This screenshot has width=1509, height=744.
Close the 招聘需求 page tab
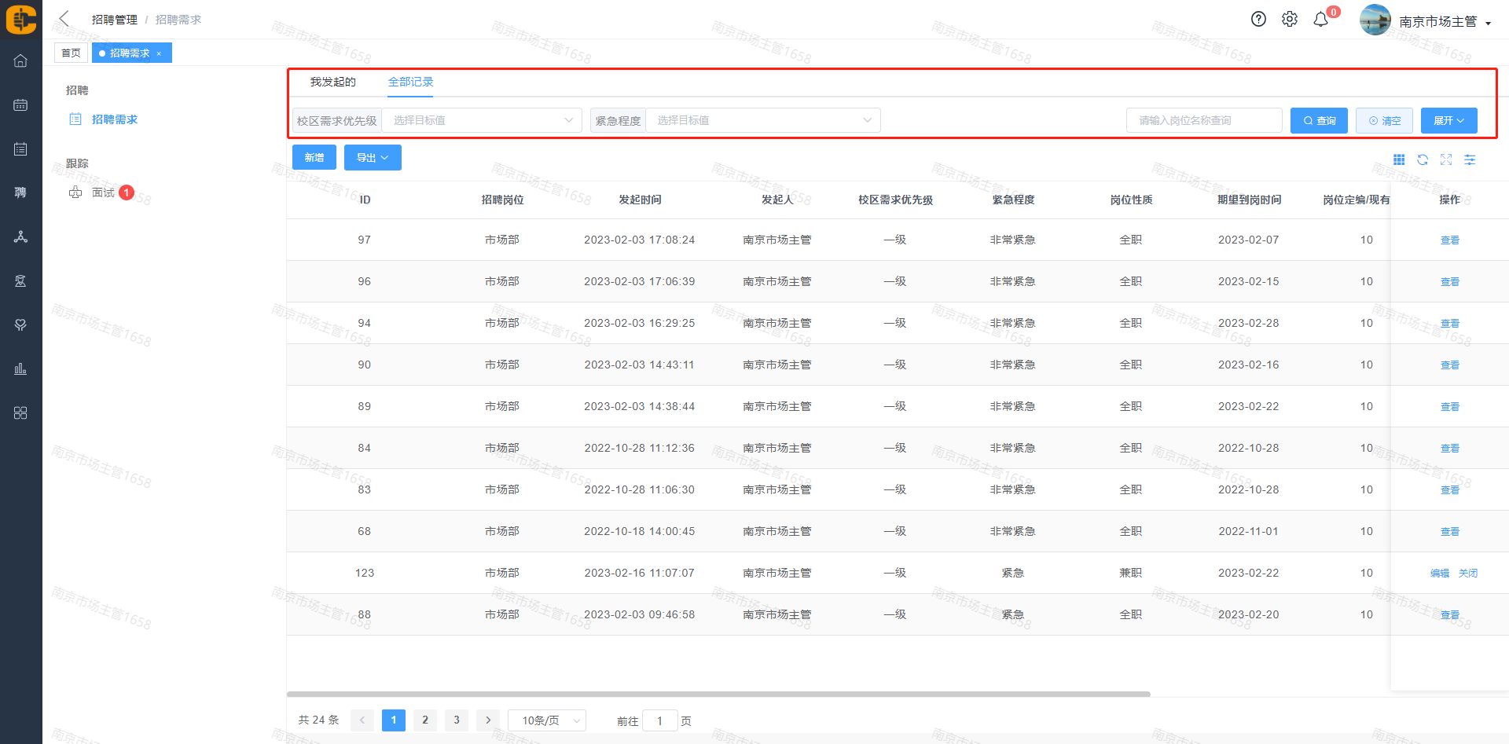click(159, 53)
